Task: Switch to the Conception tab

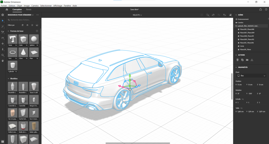Action: [17, 9]
